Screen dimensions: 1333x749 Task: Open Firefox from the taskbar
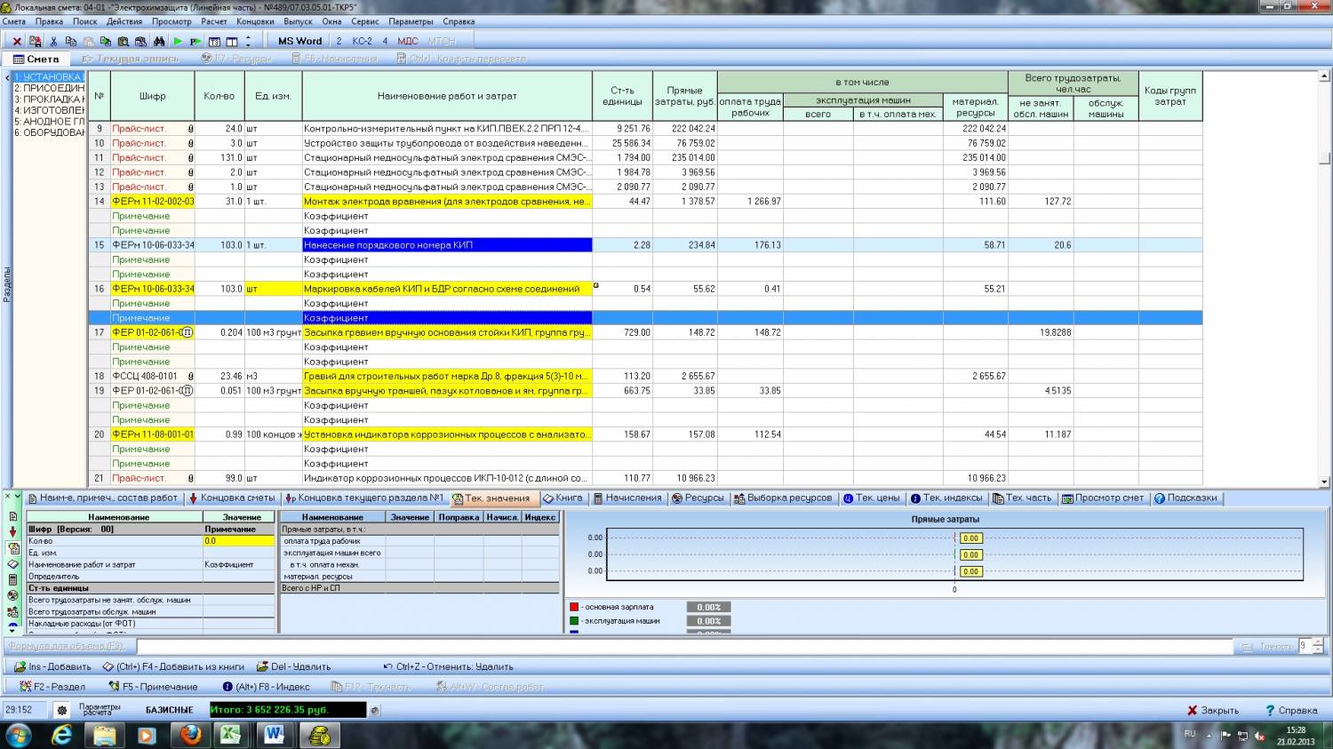(190, 735)
